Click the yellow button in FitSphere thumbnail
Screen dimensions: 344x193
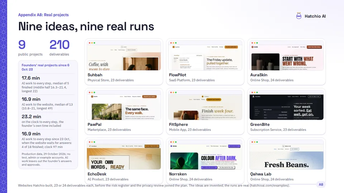coord(214,100)
